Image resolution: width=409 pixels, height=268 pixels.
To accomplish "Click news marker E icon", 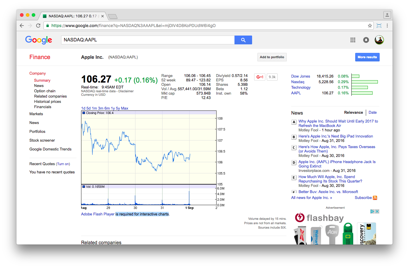I will [x=294, y=177].
